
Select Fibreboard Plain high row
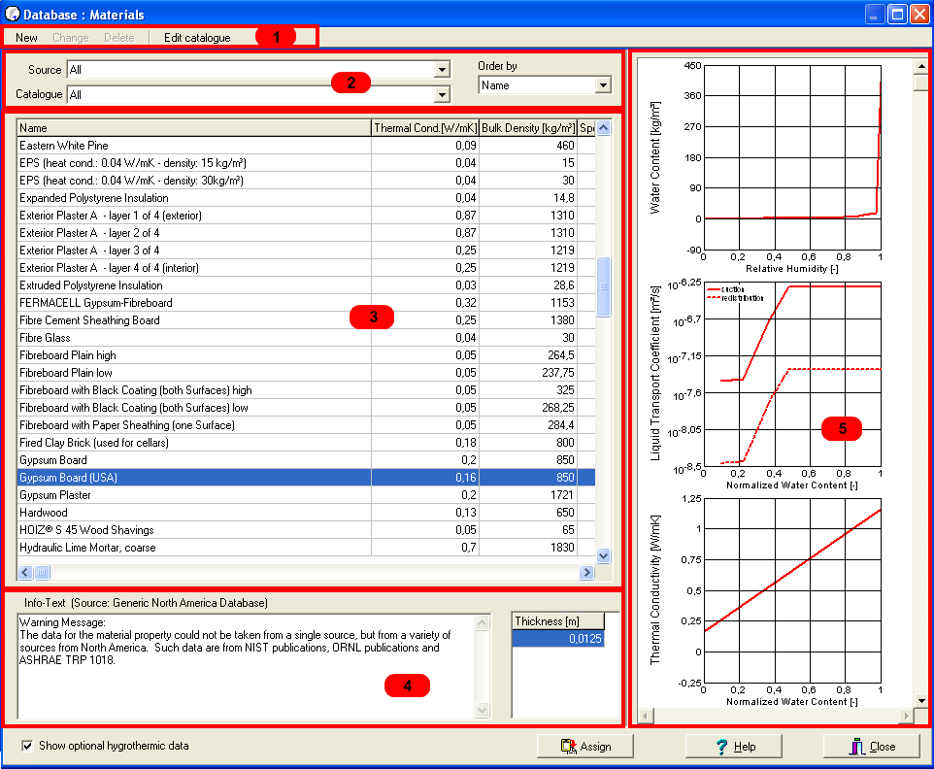click(306, 355)
